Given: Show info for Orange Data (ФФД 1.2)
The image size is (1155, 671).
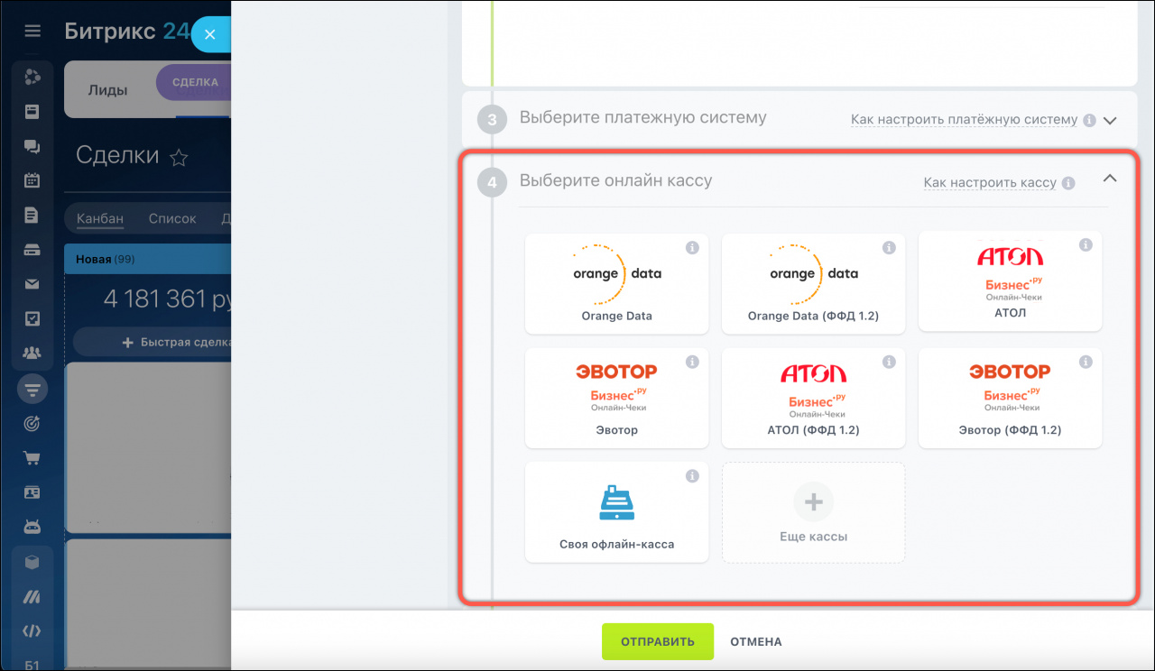Looking at the screenshot, I should pos(889,247).
